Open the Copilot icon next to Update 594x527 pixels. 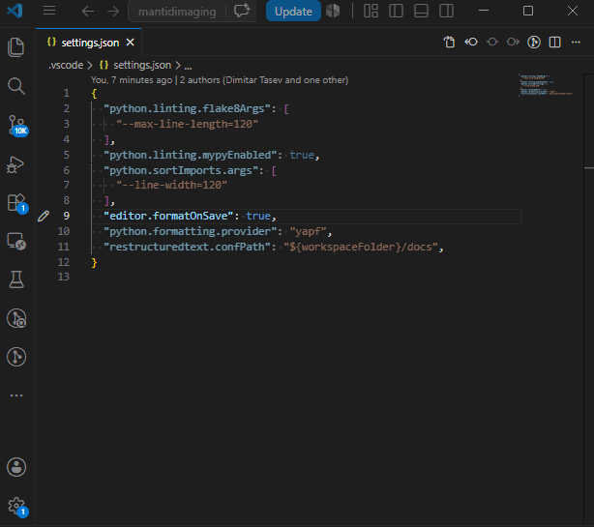click(333, 11)
